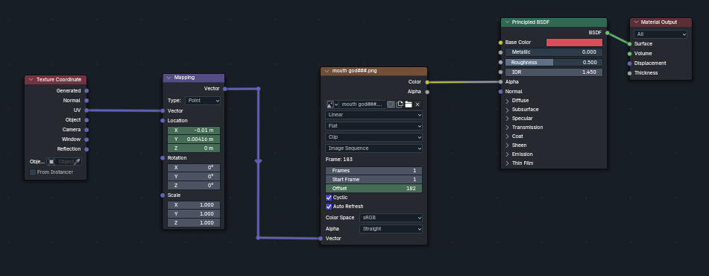The height and width of the screenshot is (276, 709).
Task: Click the Base Color input socket
Action: pos(500,43)
